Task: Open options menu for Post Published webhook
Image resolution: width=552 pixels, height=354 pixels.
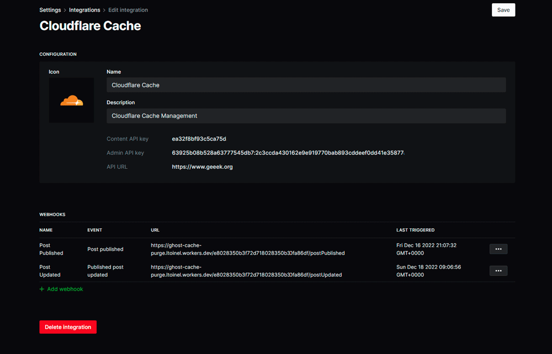Action: (x=498, y=249)
